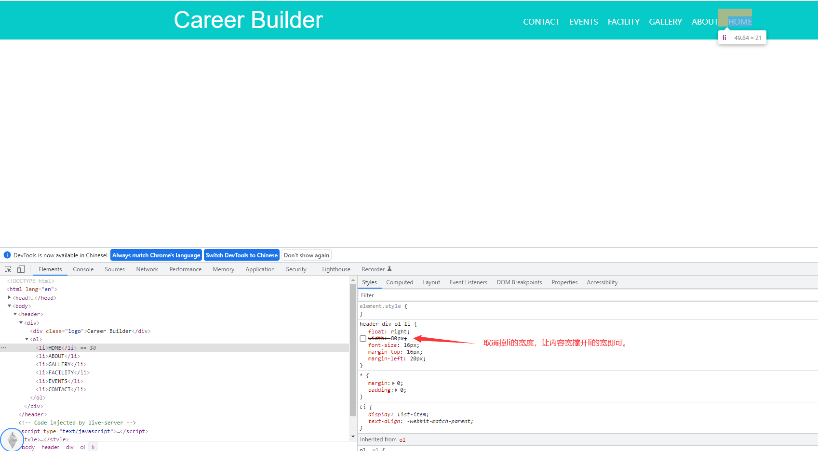Select the Styles sidebar tab

click(369, 282)
